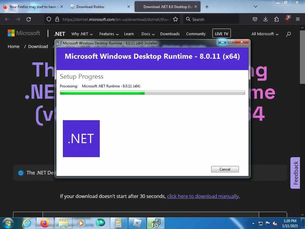The width and height of the screenshot is (305, 229).
Task: Expand the Why .NET menu
Action: (82, 34)
